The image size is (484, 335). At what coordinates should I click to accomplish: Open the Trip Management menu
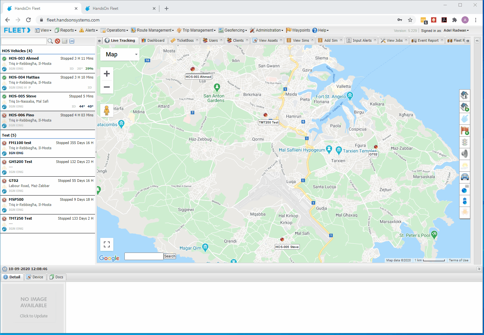click(x=196, y=30)
